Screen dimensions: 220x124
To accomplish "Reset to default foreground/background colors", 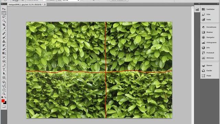I will [x=2, y=97].
